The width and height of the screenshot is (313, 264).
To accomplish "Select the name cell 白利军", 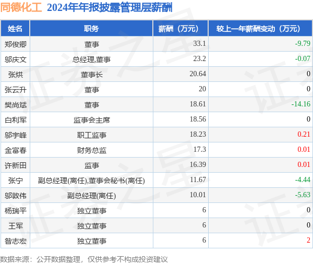I will pos(15,120).
